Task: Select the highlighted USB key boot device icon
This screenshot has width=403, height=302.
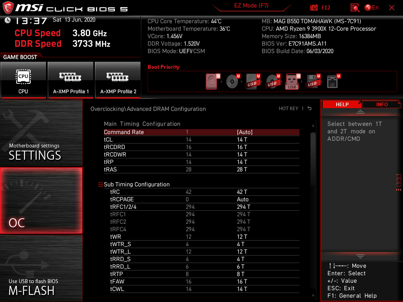Action: (292, 81)
